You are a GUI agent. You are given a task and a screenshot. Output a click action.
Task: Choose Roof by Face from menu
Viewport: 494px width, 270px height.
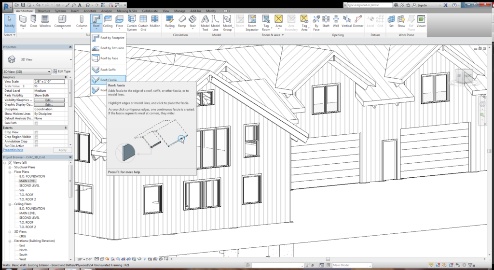[109, 58]
